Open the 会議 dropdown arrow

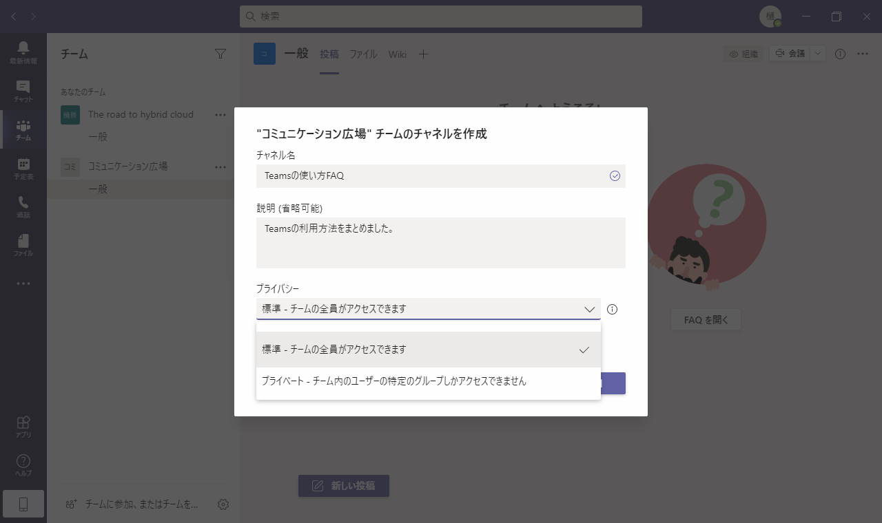[x=818, y=54]
